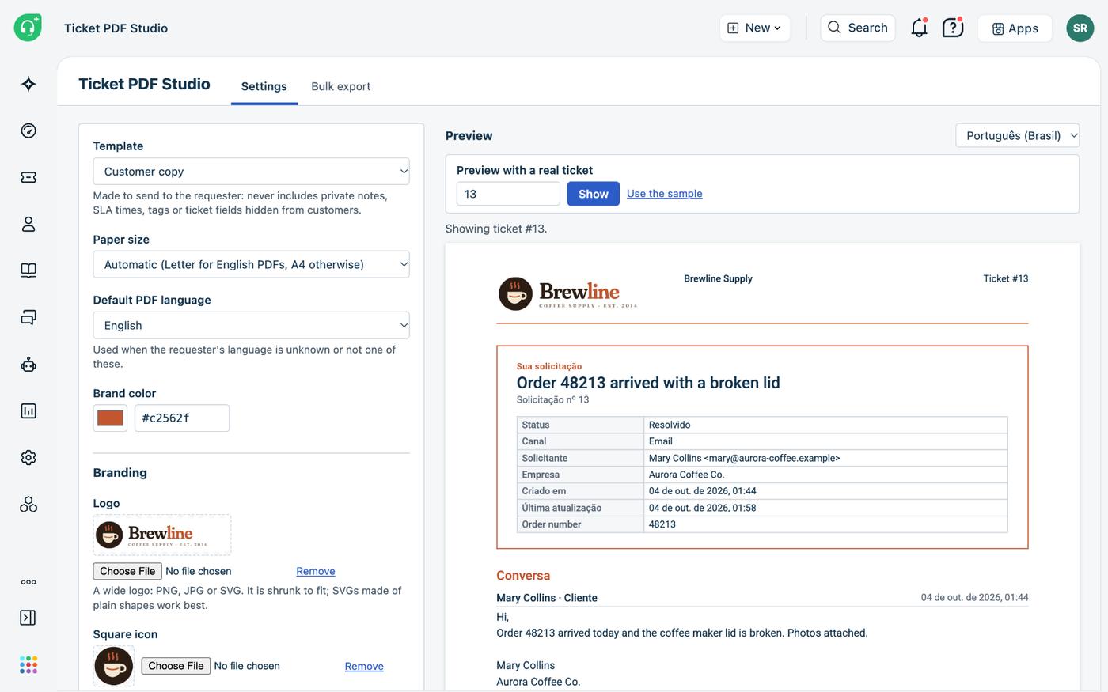
Task: Click Choose File button for Square icon
Action: coord(176,666)
